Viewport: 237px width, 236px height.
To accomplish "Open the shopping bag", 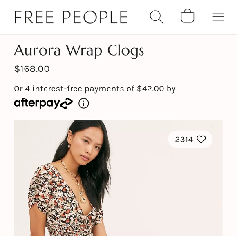I will pos(188,16).
